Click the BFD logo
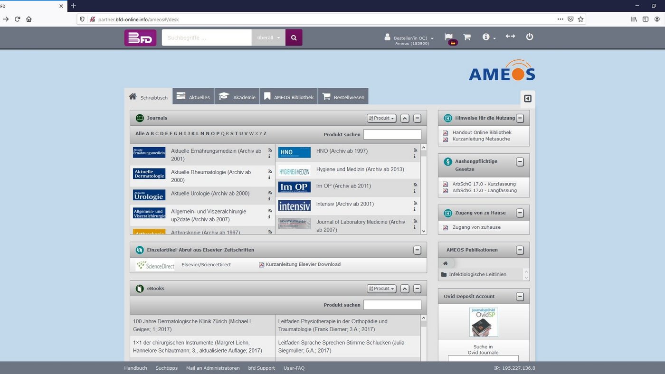 (140, 38)
